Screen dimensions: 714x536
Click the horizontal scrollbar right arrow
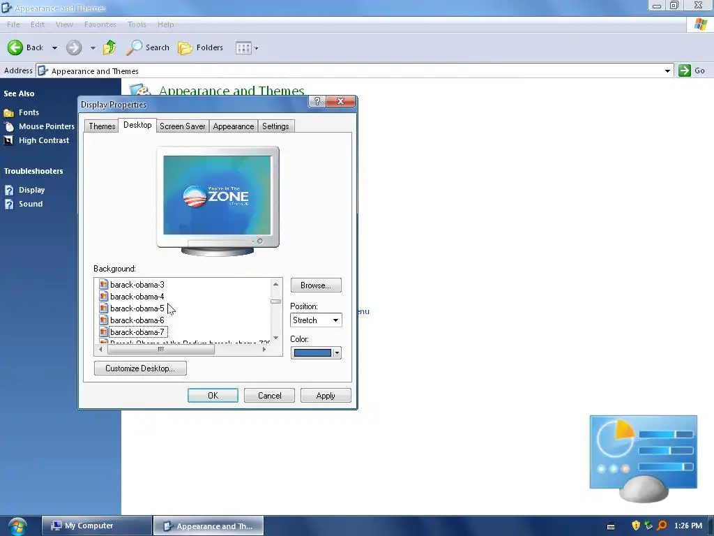point(264,350)
